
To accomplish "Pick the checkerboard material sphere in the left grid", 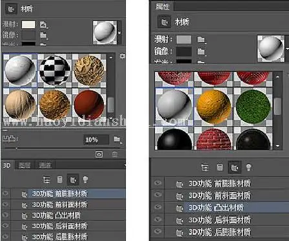I will (x=55, y=70).
